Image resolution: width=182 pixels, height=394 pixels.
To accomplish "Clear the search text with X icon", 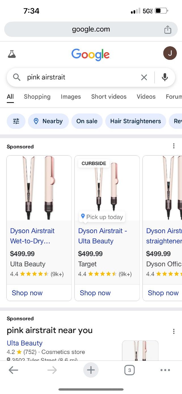I will 144,77.
